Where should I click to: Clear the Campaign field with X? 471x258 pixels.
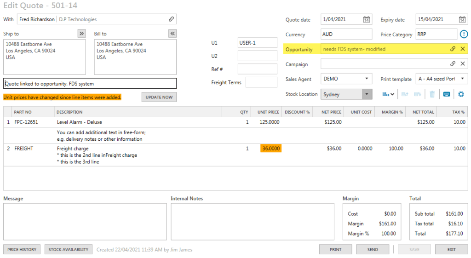click(463, 63)
